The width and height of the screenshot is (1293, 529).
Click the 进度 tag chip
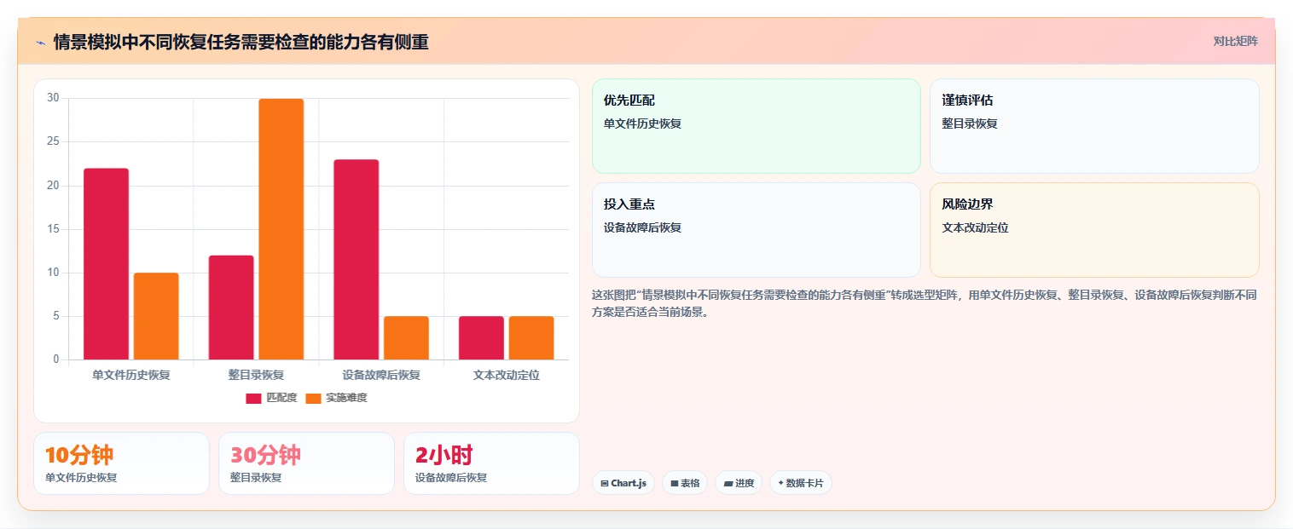(x=739, y=483)
